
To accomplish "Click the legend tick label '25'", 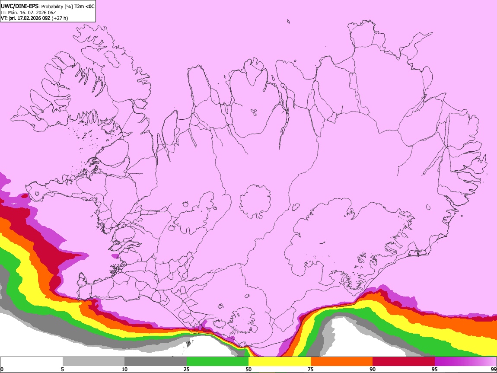I will pyautogui.click(x=187, y=369).
